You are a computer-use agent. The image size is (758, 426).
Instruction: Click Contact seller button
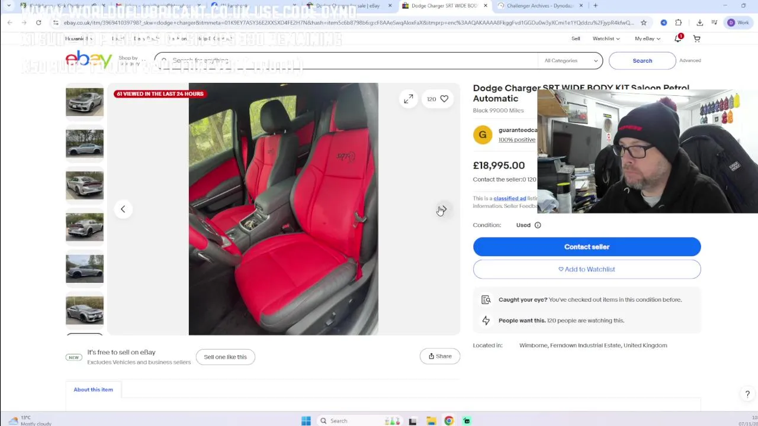tap(587, 247)
